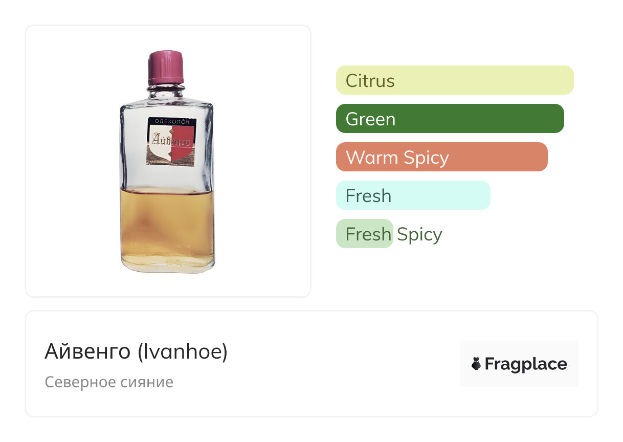
Task: Click the amber cologne liquid in bottle
Action: coord(167,225)
